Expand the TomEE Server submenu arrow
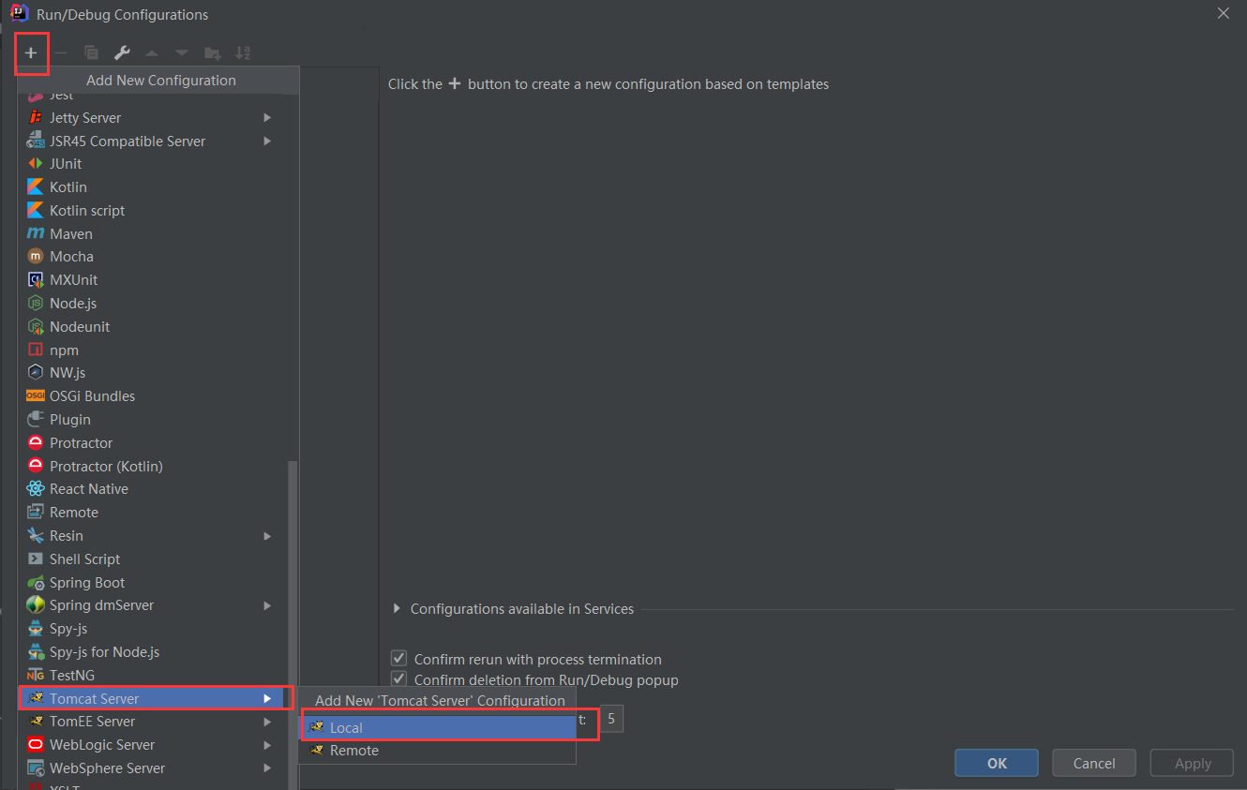The width and height of the screenshot is (1247, 790). (267, 722)
